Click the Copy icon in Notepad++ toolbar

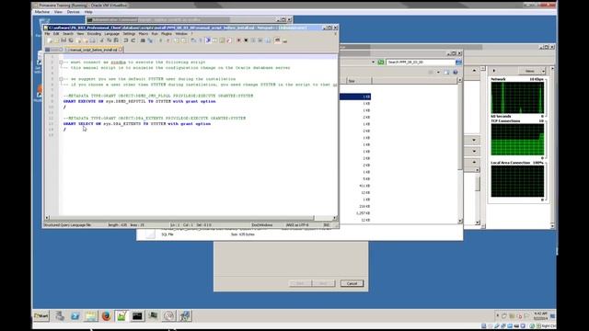110,40
